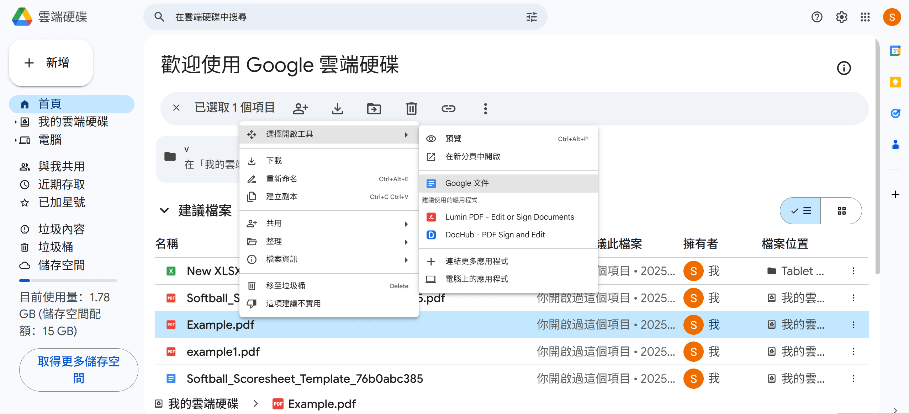Expand the side panel arrow at bottom right
This screenshot has height=414, width=909.
coord(895,410)
